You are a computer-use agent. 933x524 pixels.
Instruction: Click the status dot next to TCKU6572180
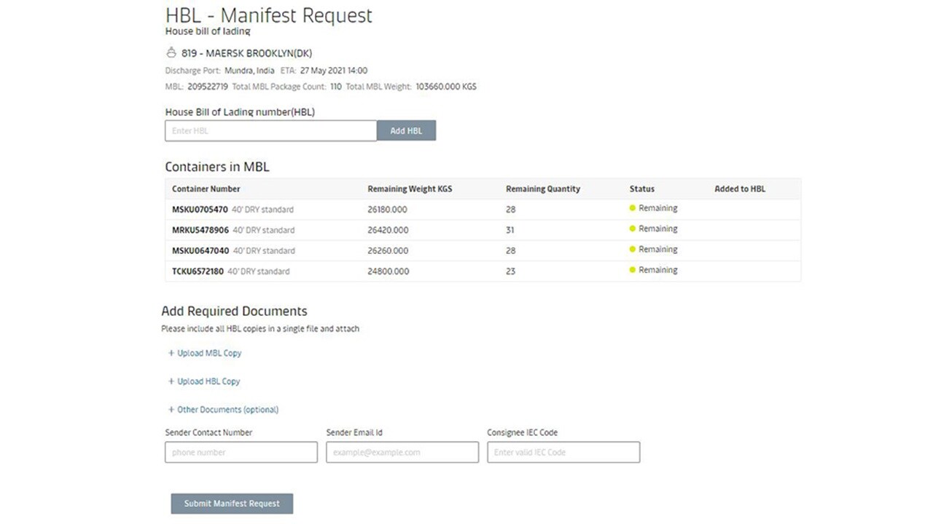coord(631,270)
